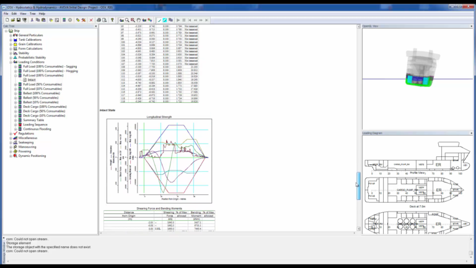Click the New document toolbar icon
Image resolution: width=476 pixels, height=268 pixels.
coord(7,20)
